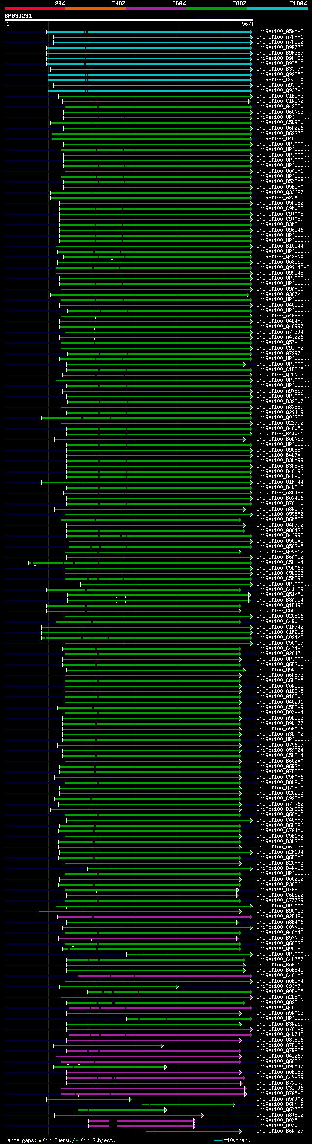This screenshot has height=1144, width=312.
Task: Open hit UniRef100_A5AXA8
Action: [x=280, y=32]
